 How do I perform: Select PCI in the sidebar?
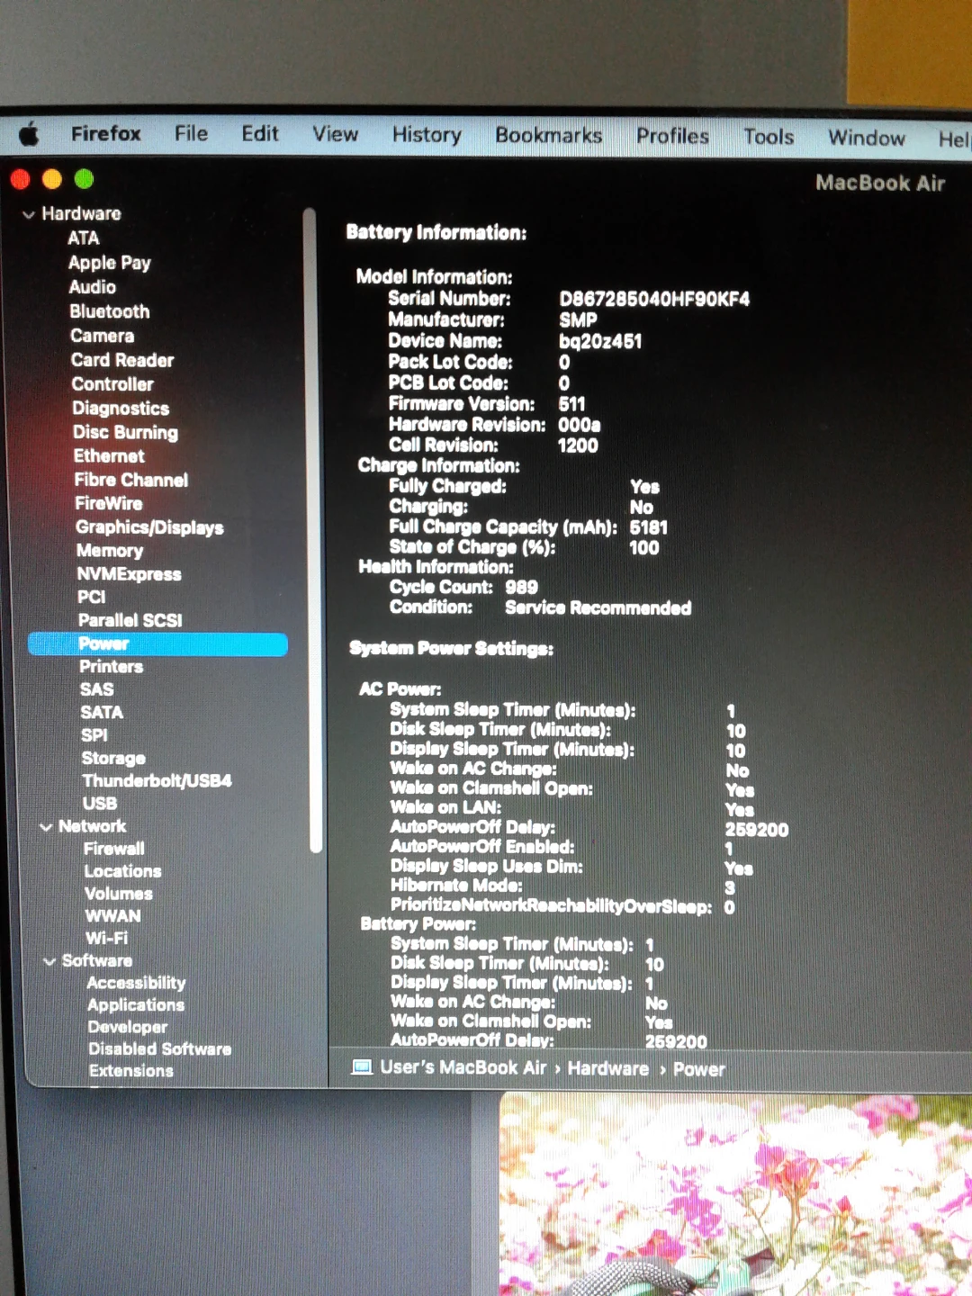coord(92,597)
